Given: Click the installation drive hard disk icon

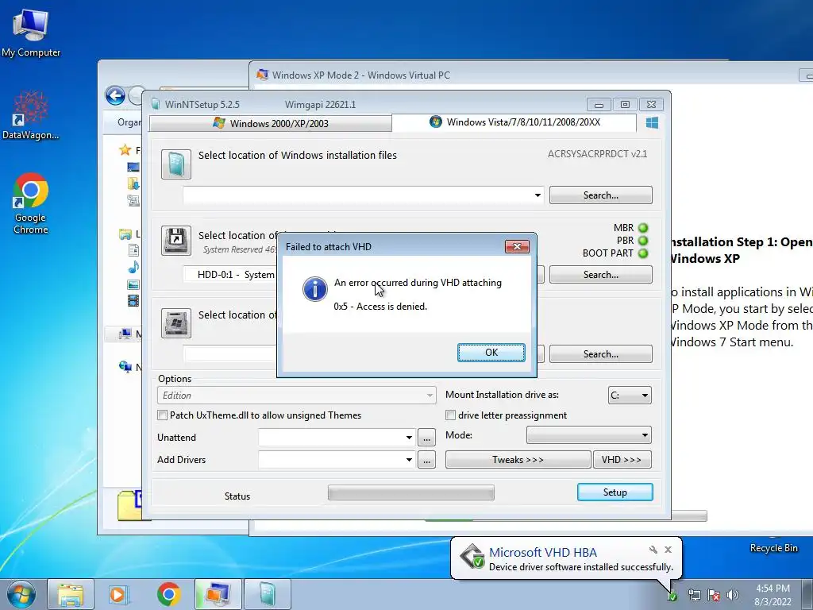Looking at the screenshot, I should click(175, 323).
